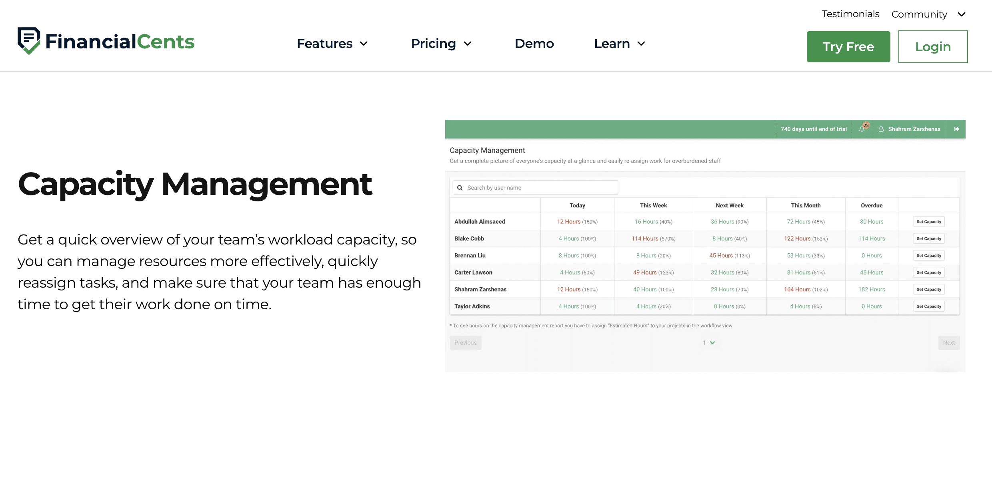Expand the Learn menu chevron
Viewport: 992px width, 481px height.
coord(641,44)
